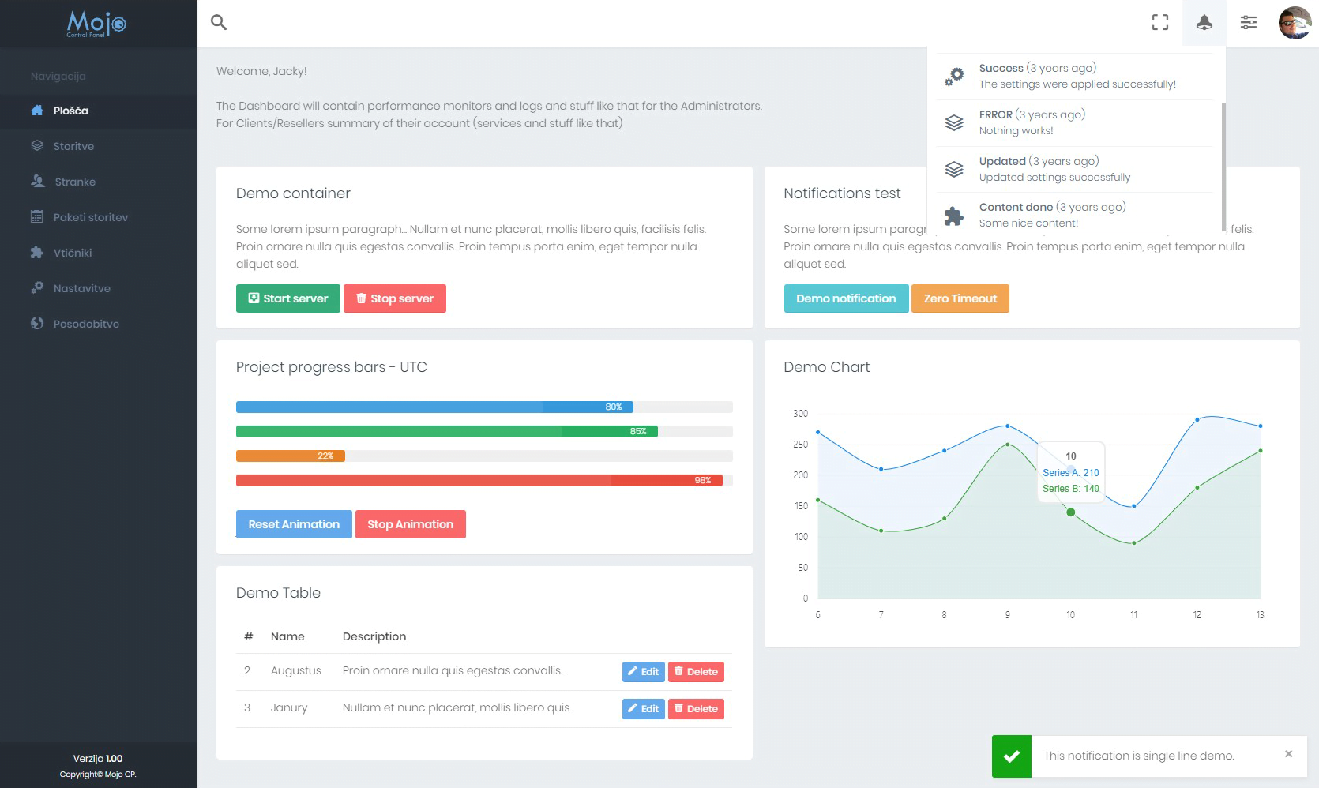Open the search icon in the top bar
This screenshot has height=788, width=1319.
(218, 22)
